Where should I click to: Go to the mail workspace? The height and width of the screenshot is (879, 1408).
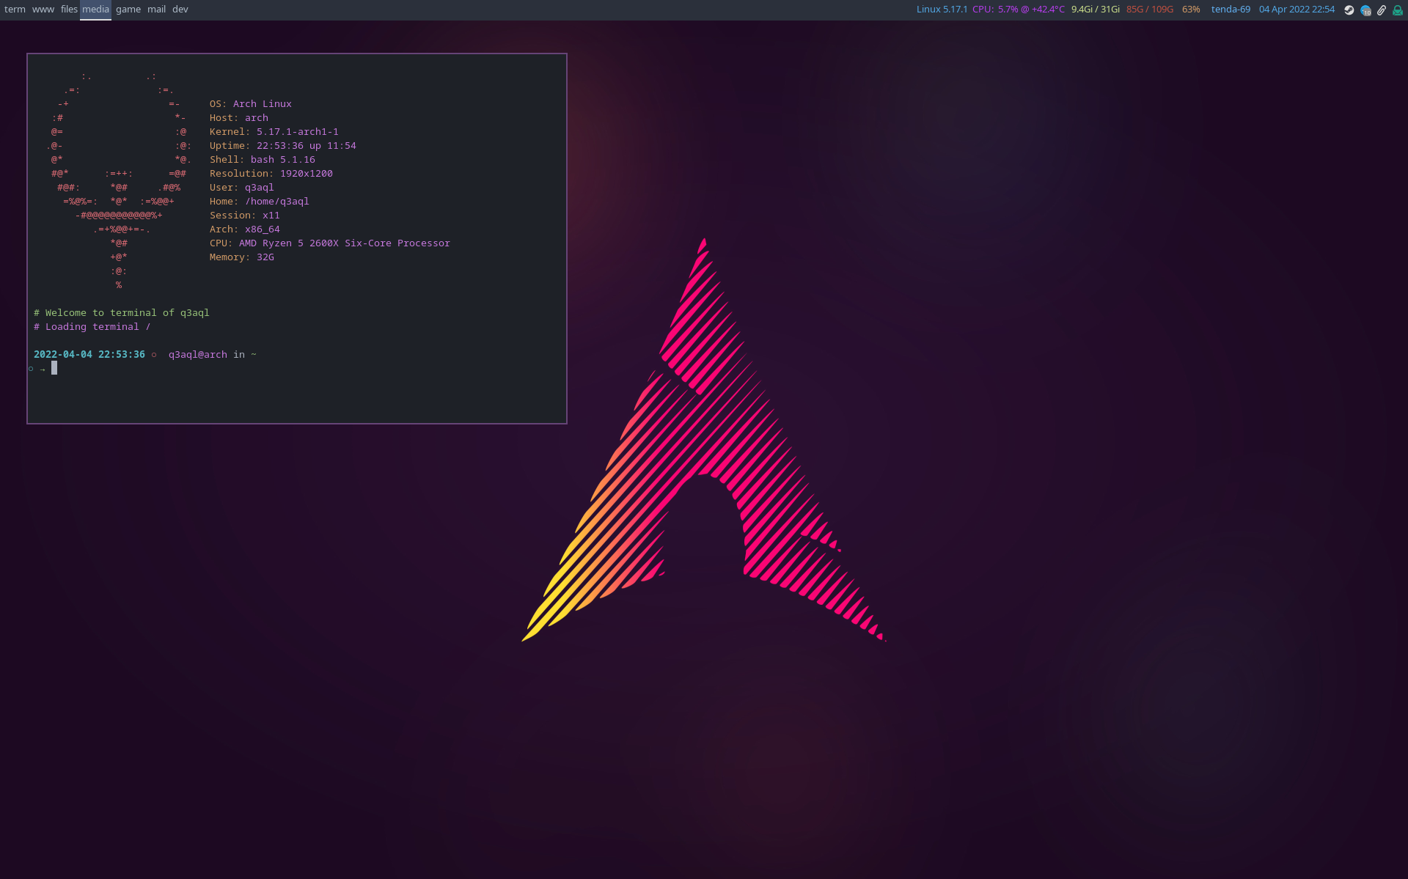pos(156,10)
